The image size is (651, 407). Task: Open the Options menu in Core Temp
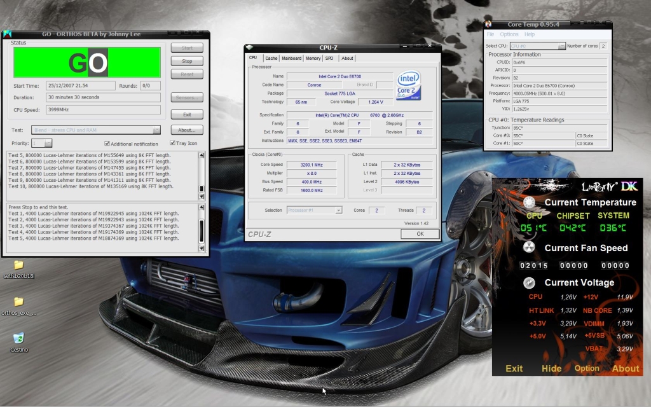pos(509,34)
